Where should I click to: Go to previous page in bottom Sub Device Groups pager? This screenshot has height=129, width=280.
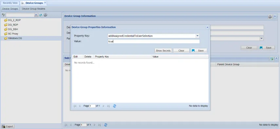[x=71, y=125]
